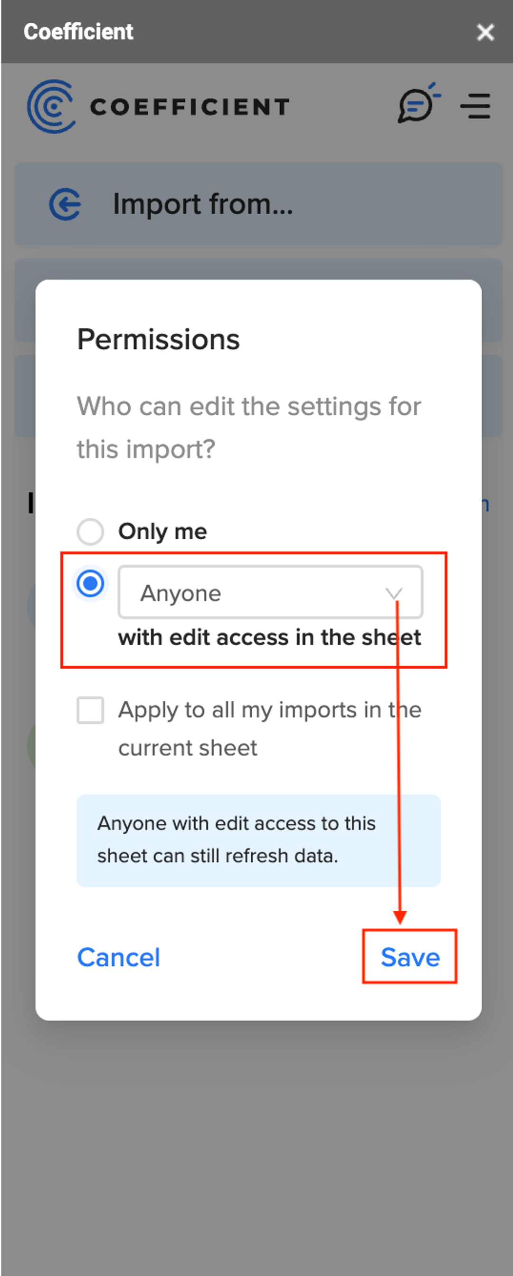Open the chat feedback icon
This screenshot has height=1276, width=513.
tap(418, 103)
